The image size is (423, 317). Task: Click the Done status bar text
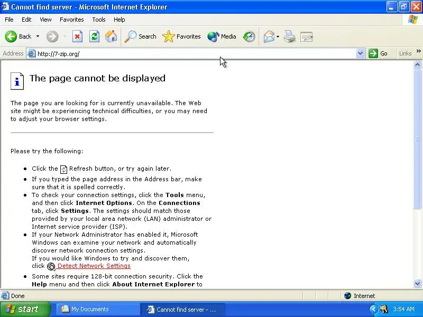click(x=18, y=296)
